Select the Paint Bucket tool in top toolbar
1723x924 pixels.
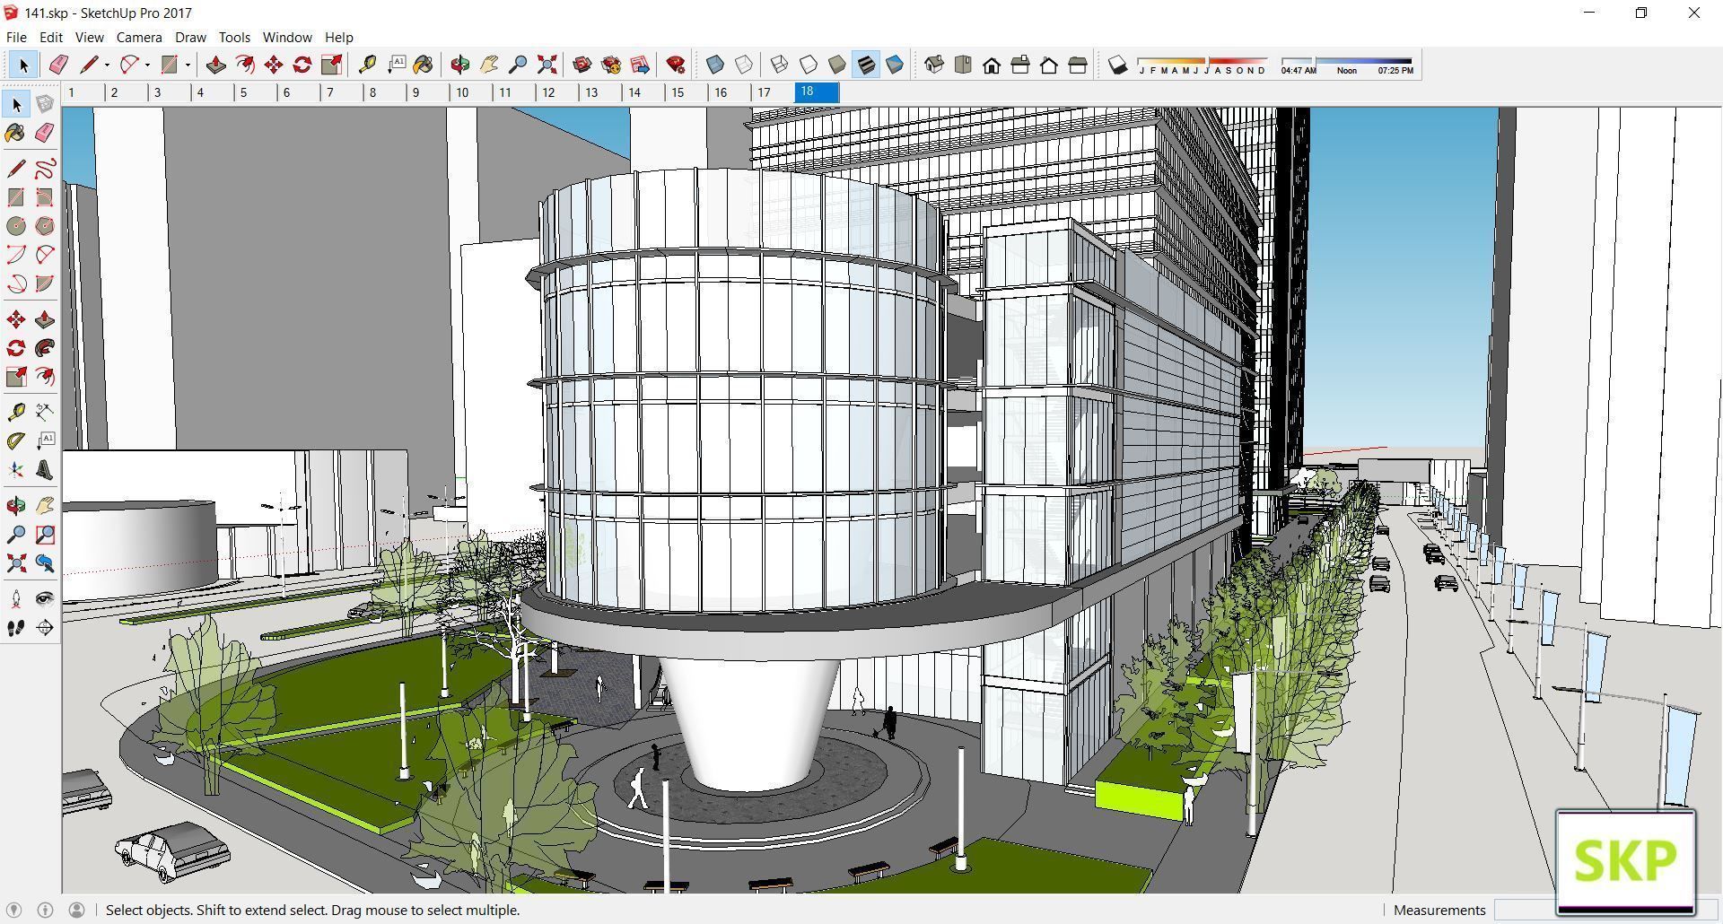pos(424,65)
